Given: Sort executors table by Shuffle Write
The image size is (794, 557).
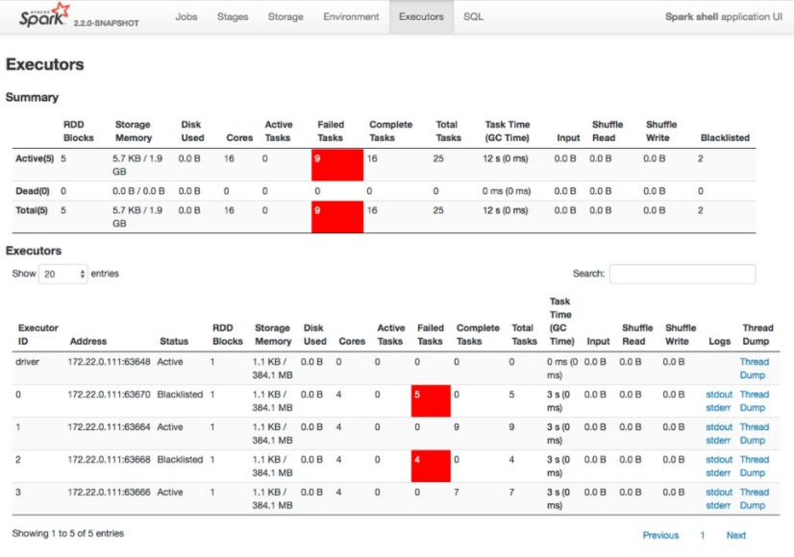Looking at the screenshot, I should pos(681,334).
